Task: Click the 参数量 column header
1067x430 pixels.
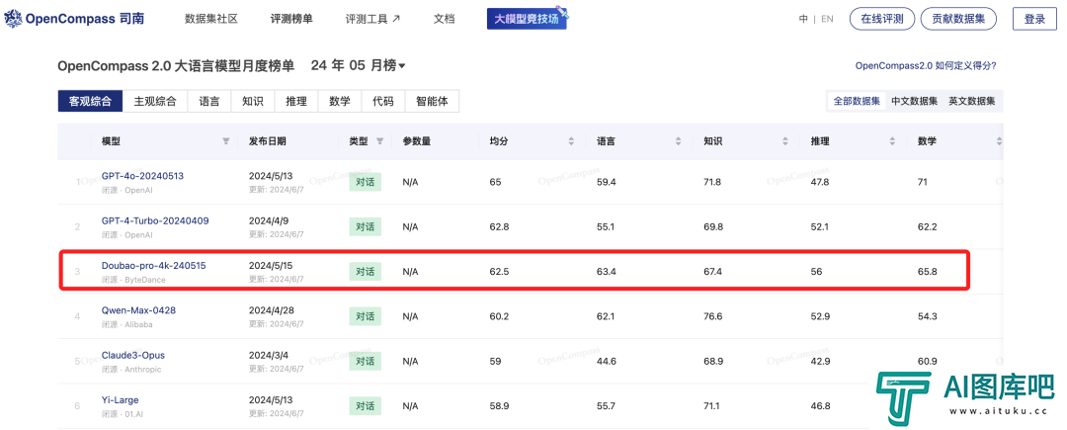Action: [x=417, y=141]
